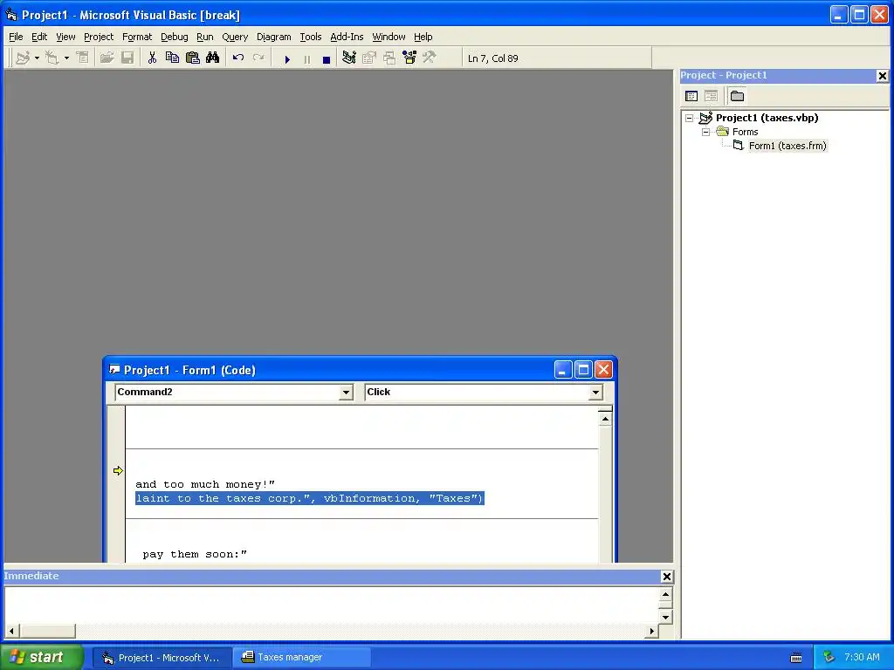Click inside the Immediate window text area
894x670 pixels.
331,605
